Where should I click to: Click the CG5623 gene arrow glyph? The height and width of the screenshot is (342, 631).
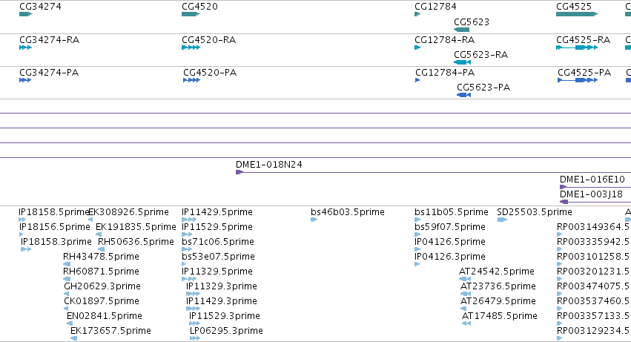462,30
